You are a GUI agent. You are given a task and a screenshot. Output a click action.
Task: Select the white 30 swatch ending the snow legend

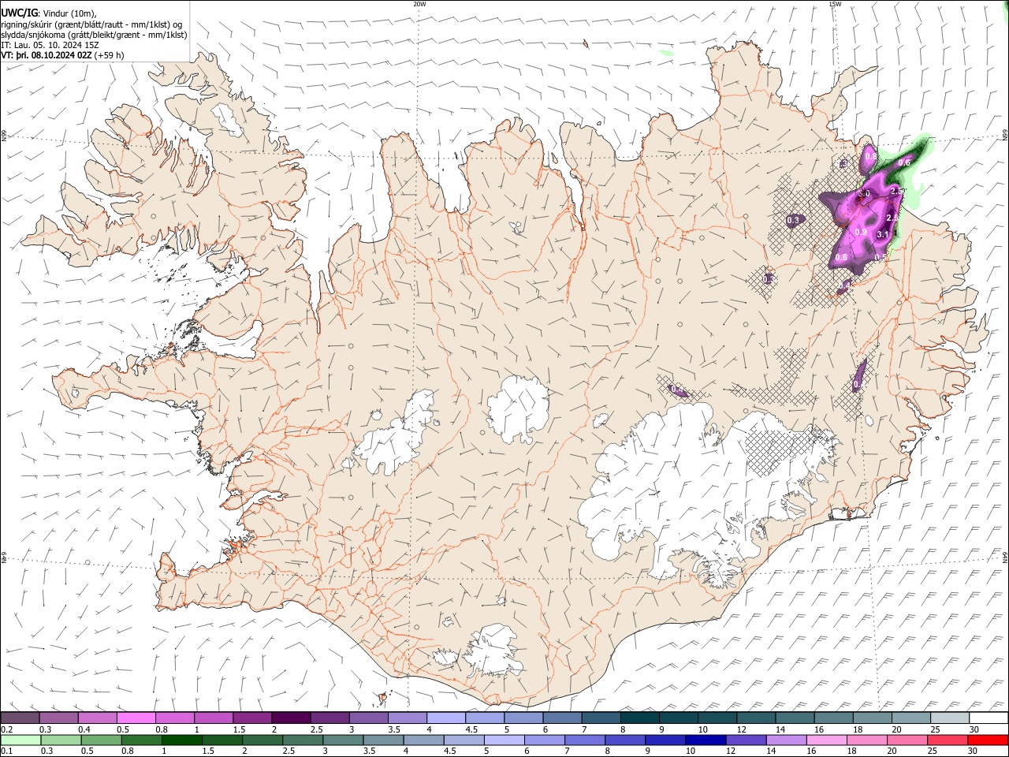point(989,718)
